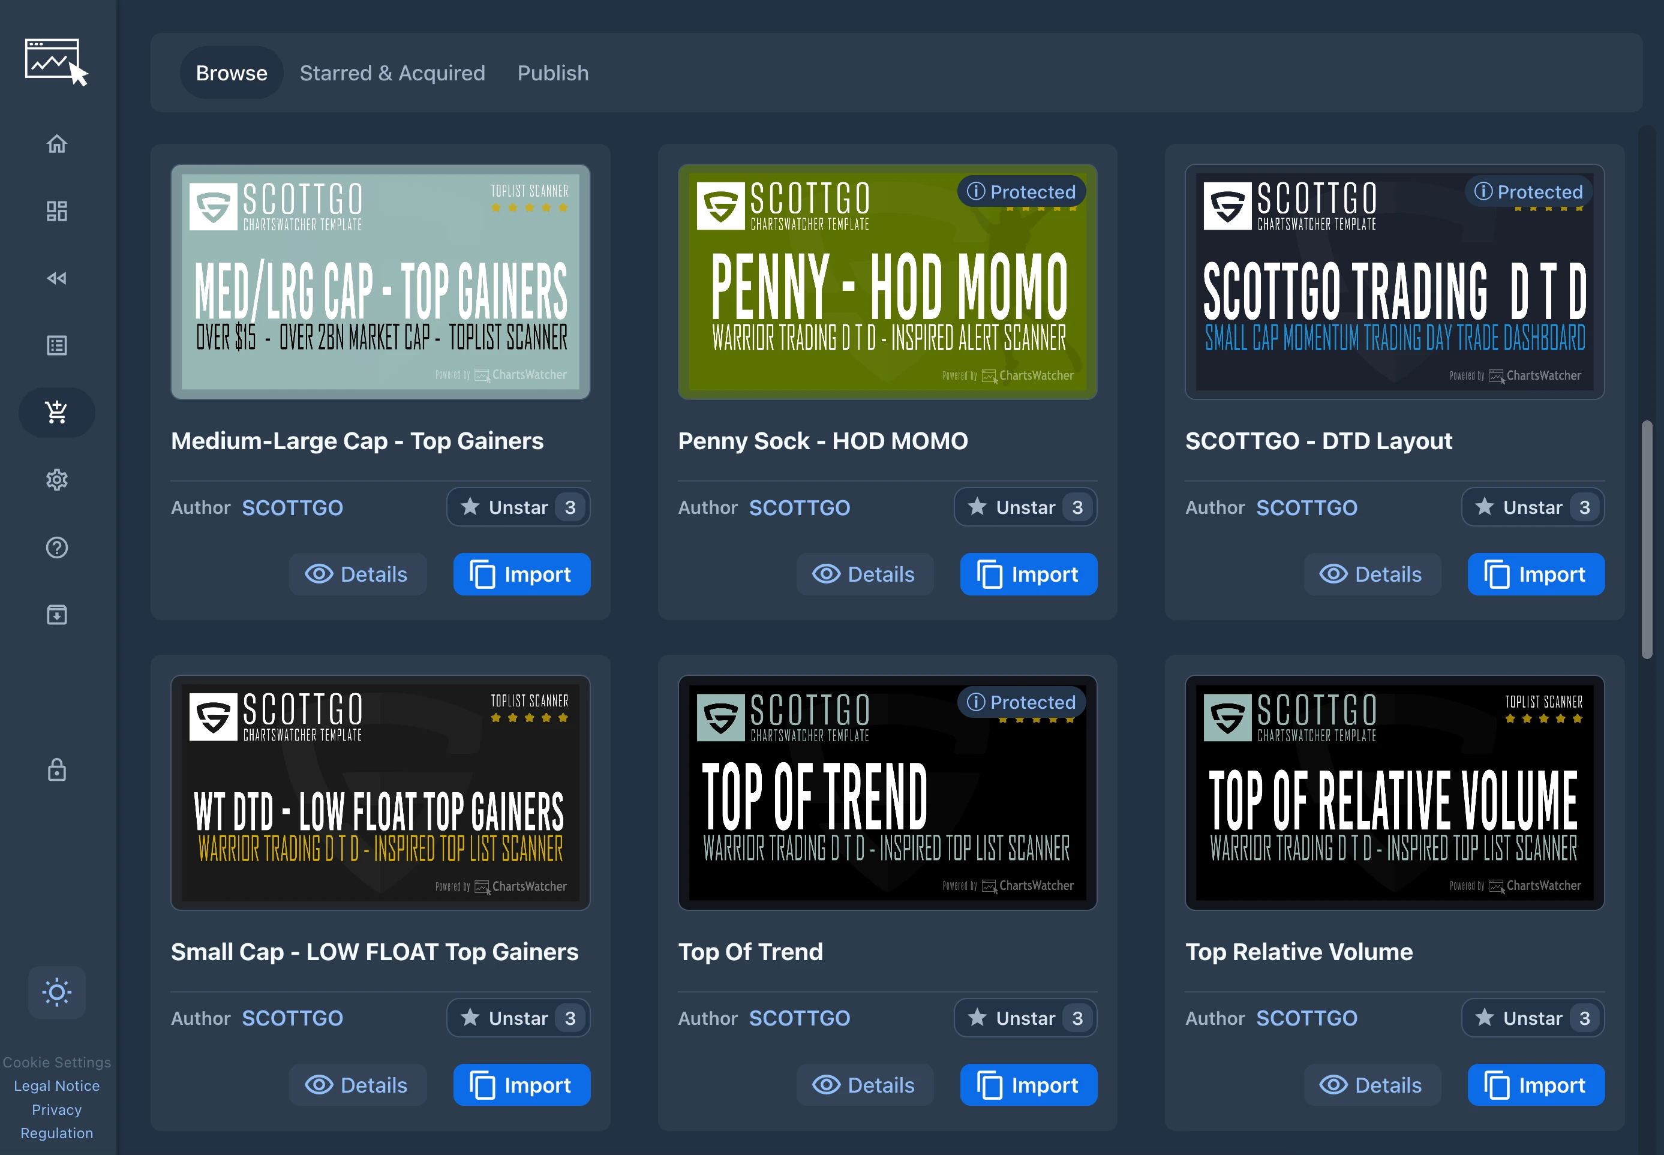
Task: Open SCOTTGO author link on Penny Sock card
Action: [800, 508]
